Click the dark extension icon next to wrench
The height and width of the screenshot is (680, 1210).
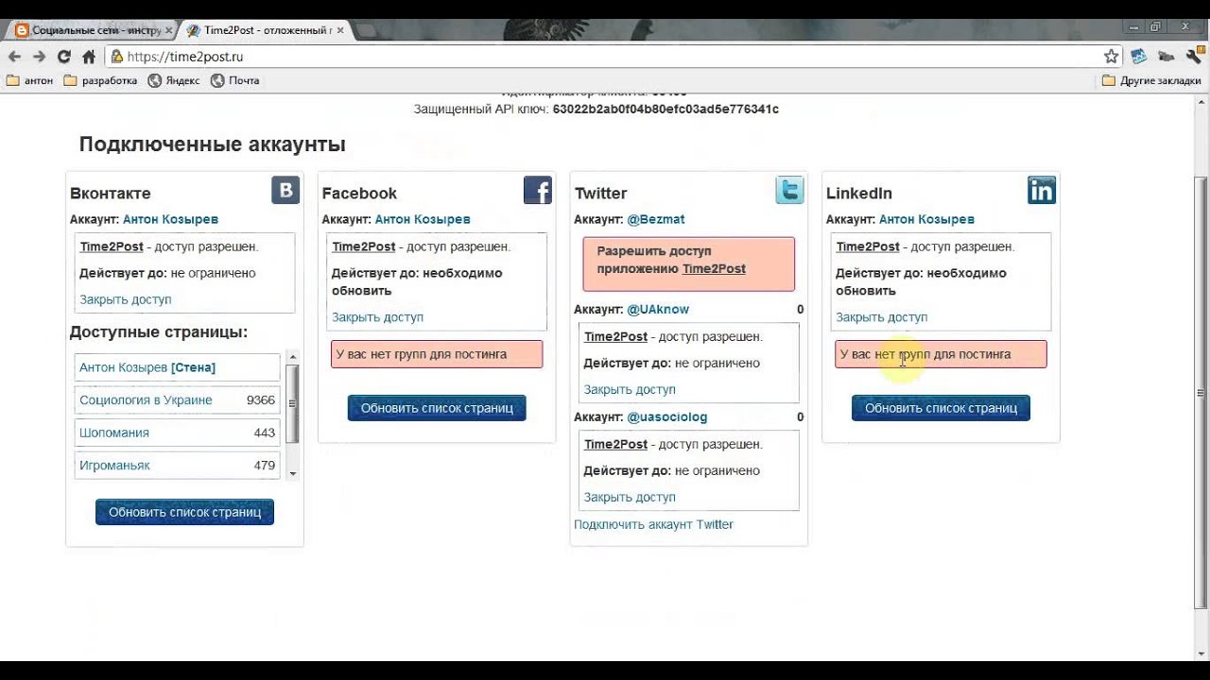pyautogui.click(x=1166, y=57)
